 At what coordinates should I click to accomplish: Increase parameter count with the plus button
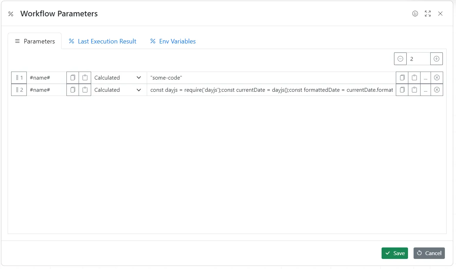437,58
